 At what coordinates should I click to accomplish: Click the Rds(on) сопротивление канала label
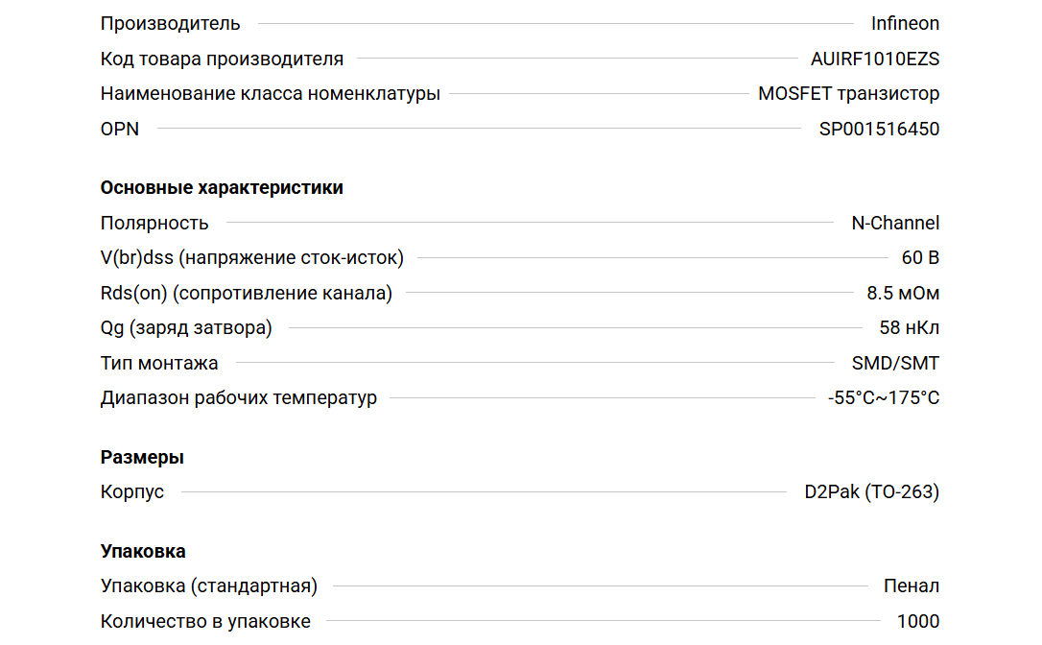[x=247, y=294]
